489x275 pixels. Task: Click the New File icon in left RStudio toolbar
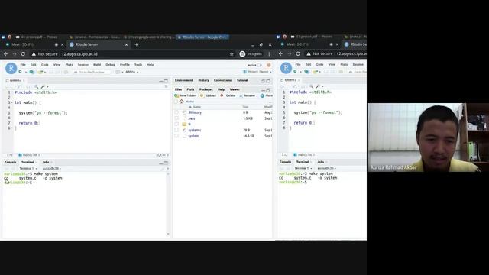[21, 72]
